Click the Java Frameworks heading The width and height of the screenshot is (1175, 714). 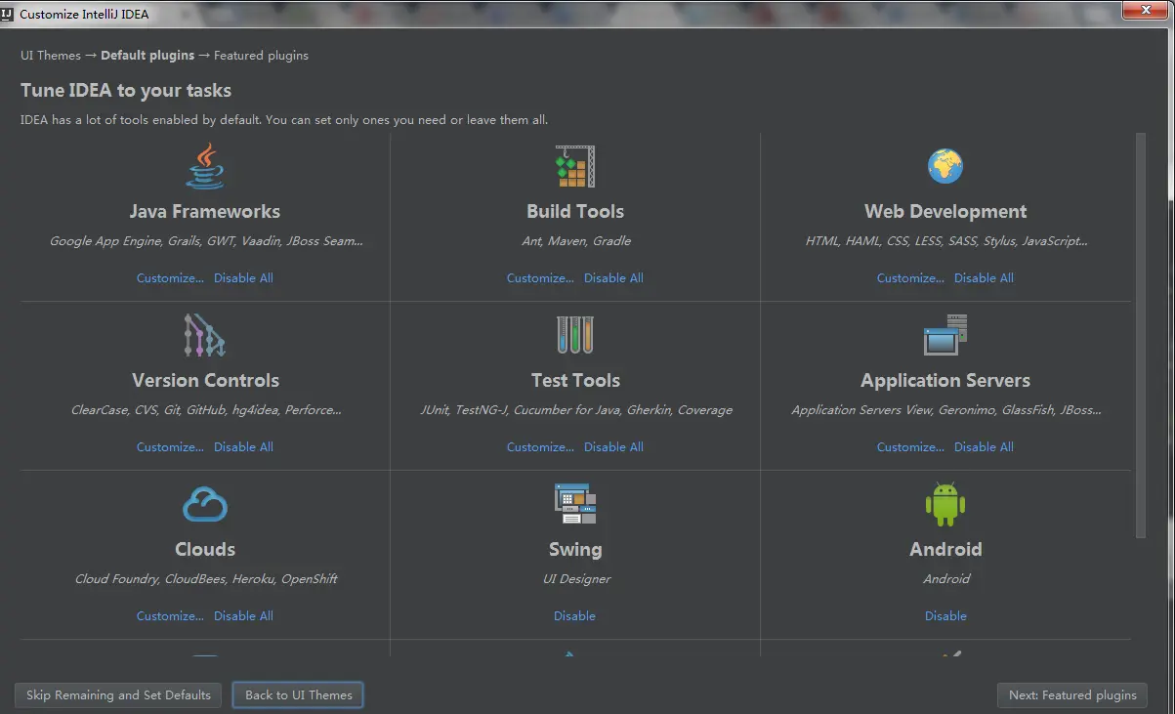click(x=205, y=212)
